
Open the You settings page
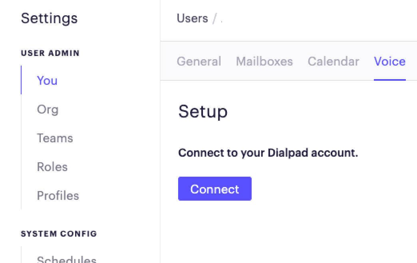(x=47, y=81)
